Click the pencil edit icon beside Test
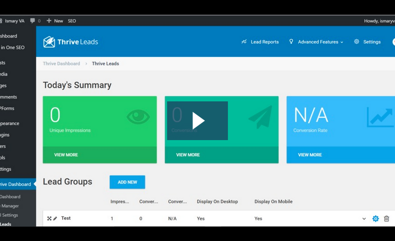 55,219
